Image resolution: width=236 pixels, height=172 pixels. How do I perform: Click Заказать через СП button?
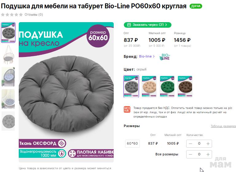[147, 25]
